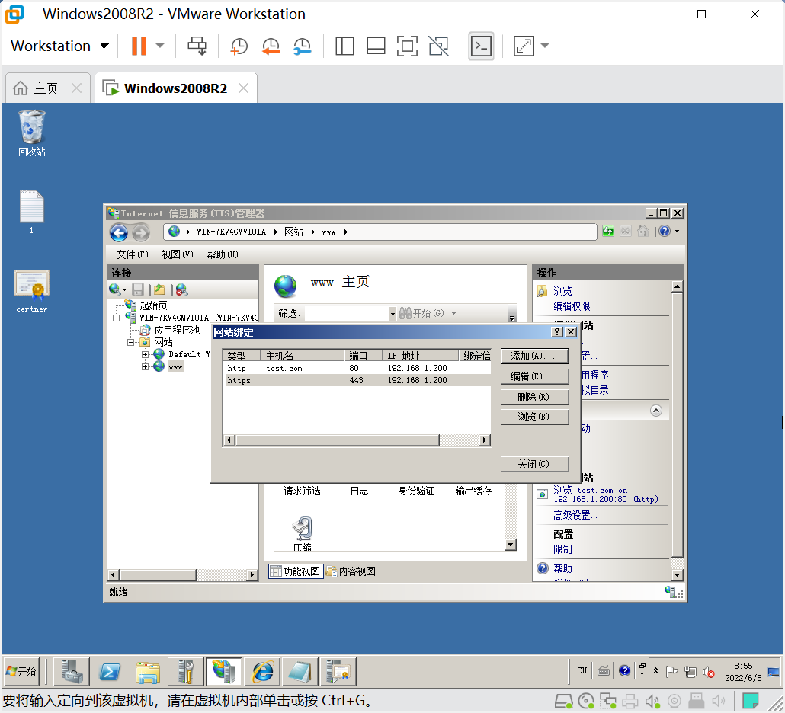Click the 关闭(C) button
Image resolution: width=785 pixels, height=713 pixels.
[535, 464]
